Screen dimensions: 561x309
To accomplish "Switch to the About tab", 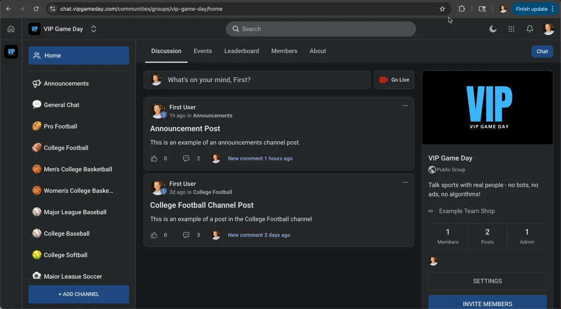I will [318, 51].
